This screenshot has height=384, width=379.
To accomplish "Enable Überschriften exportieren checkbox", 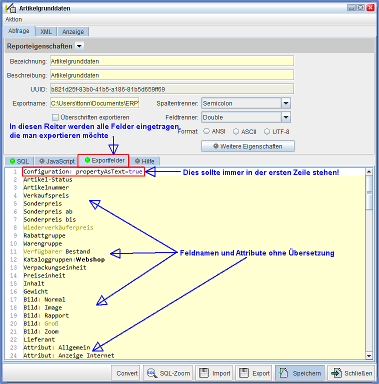I will click(x=55, y=117).
